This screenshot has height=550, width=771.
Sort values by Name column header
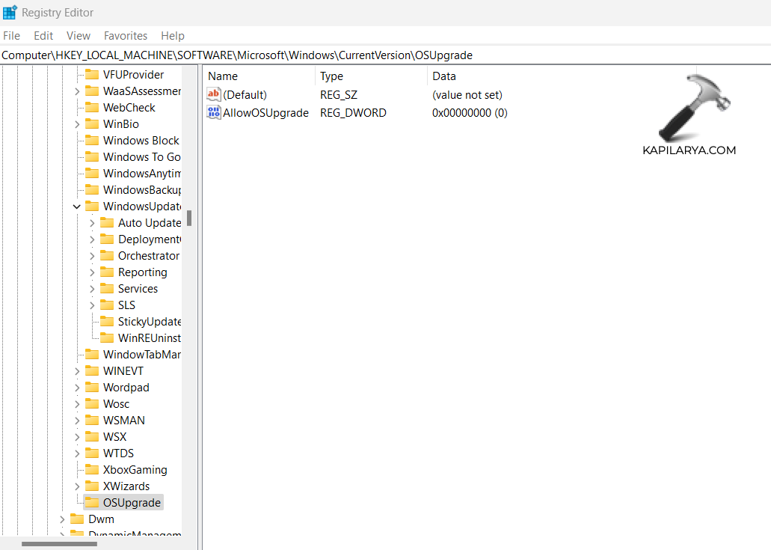click(x=259, y=76)
